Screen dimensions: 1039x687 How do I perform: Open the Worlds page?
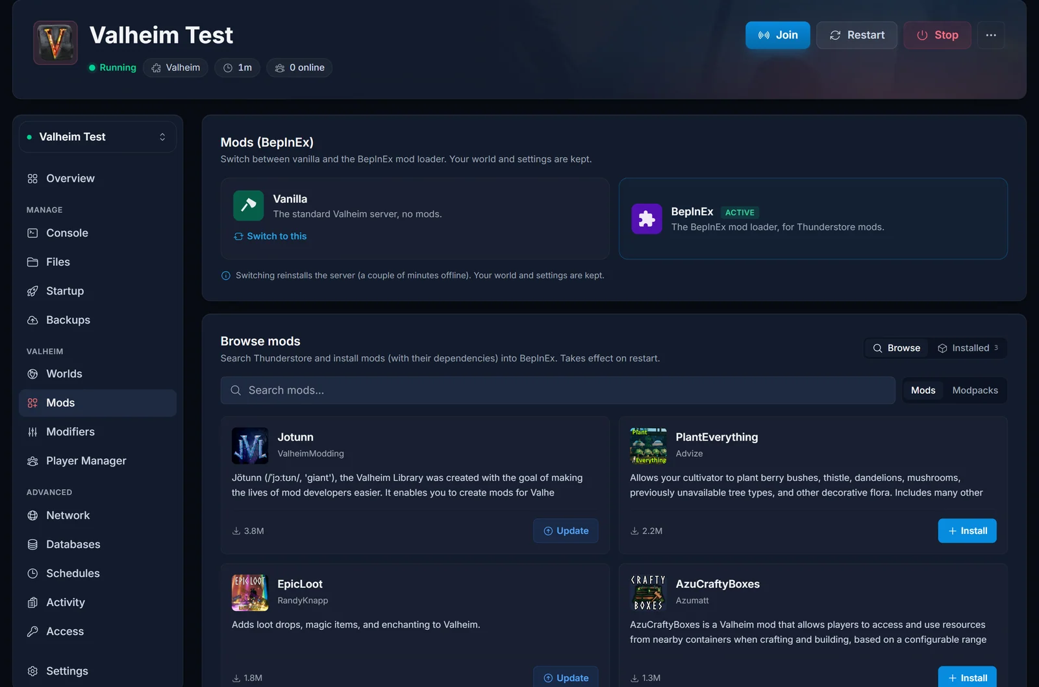pos(97,374)
